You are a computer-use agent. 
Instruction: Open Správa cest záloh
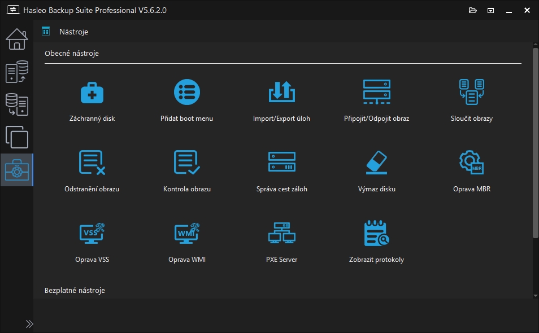[x=281, y=163]
